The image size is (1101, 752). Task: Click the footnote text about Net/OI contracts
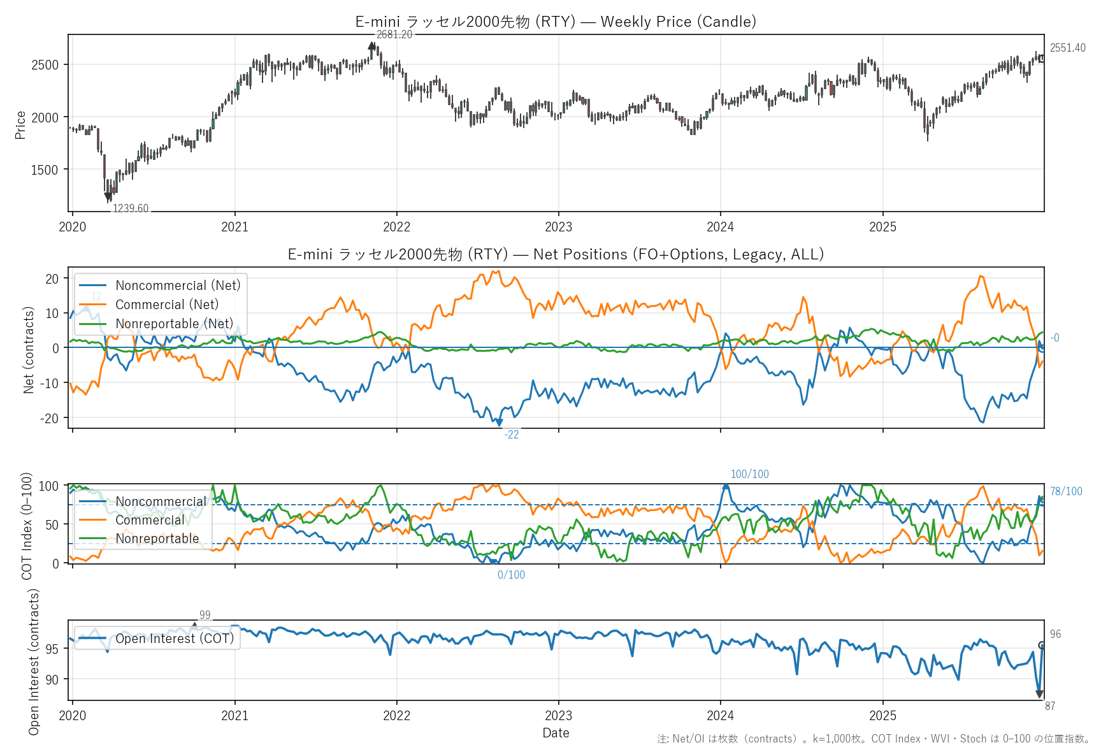pos(874,739)
